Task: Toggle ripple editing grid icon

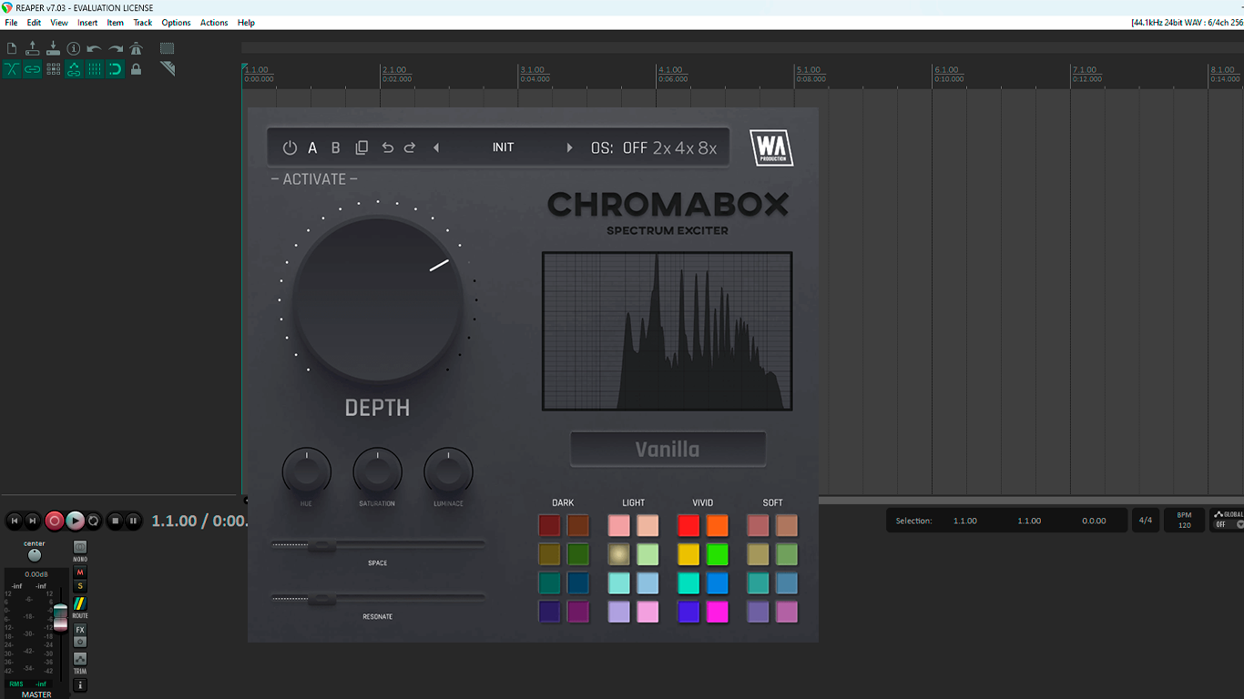Action: tap(53, 69)
